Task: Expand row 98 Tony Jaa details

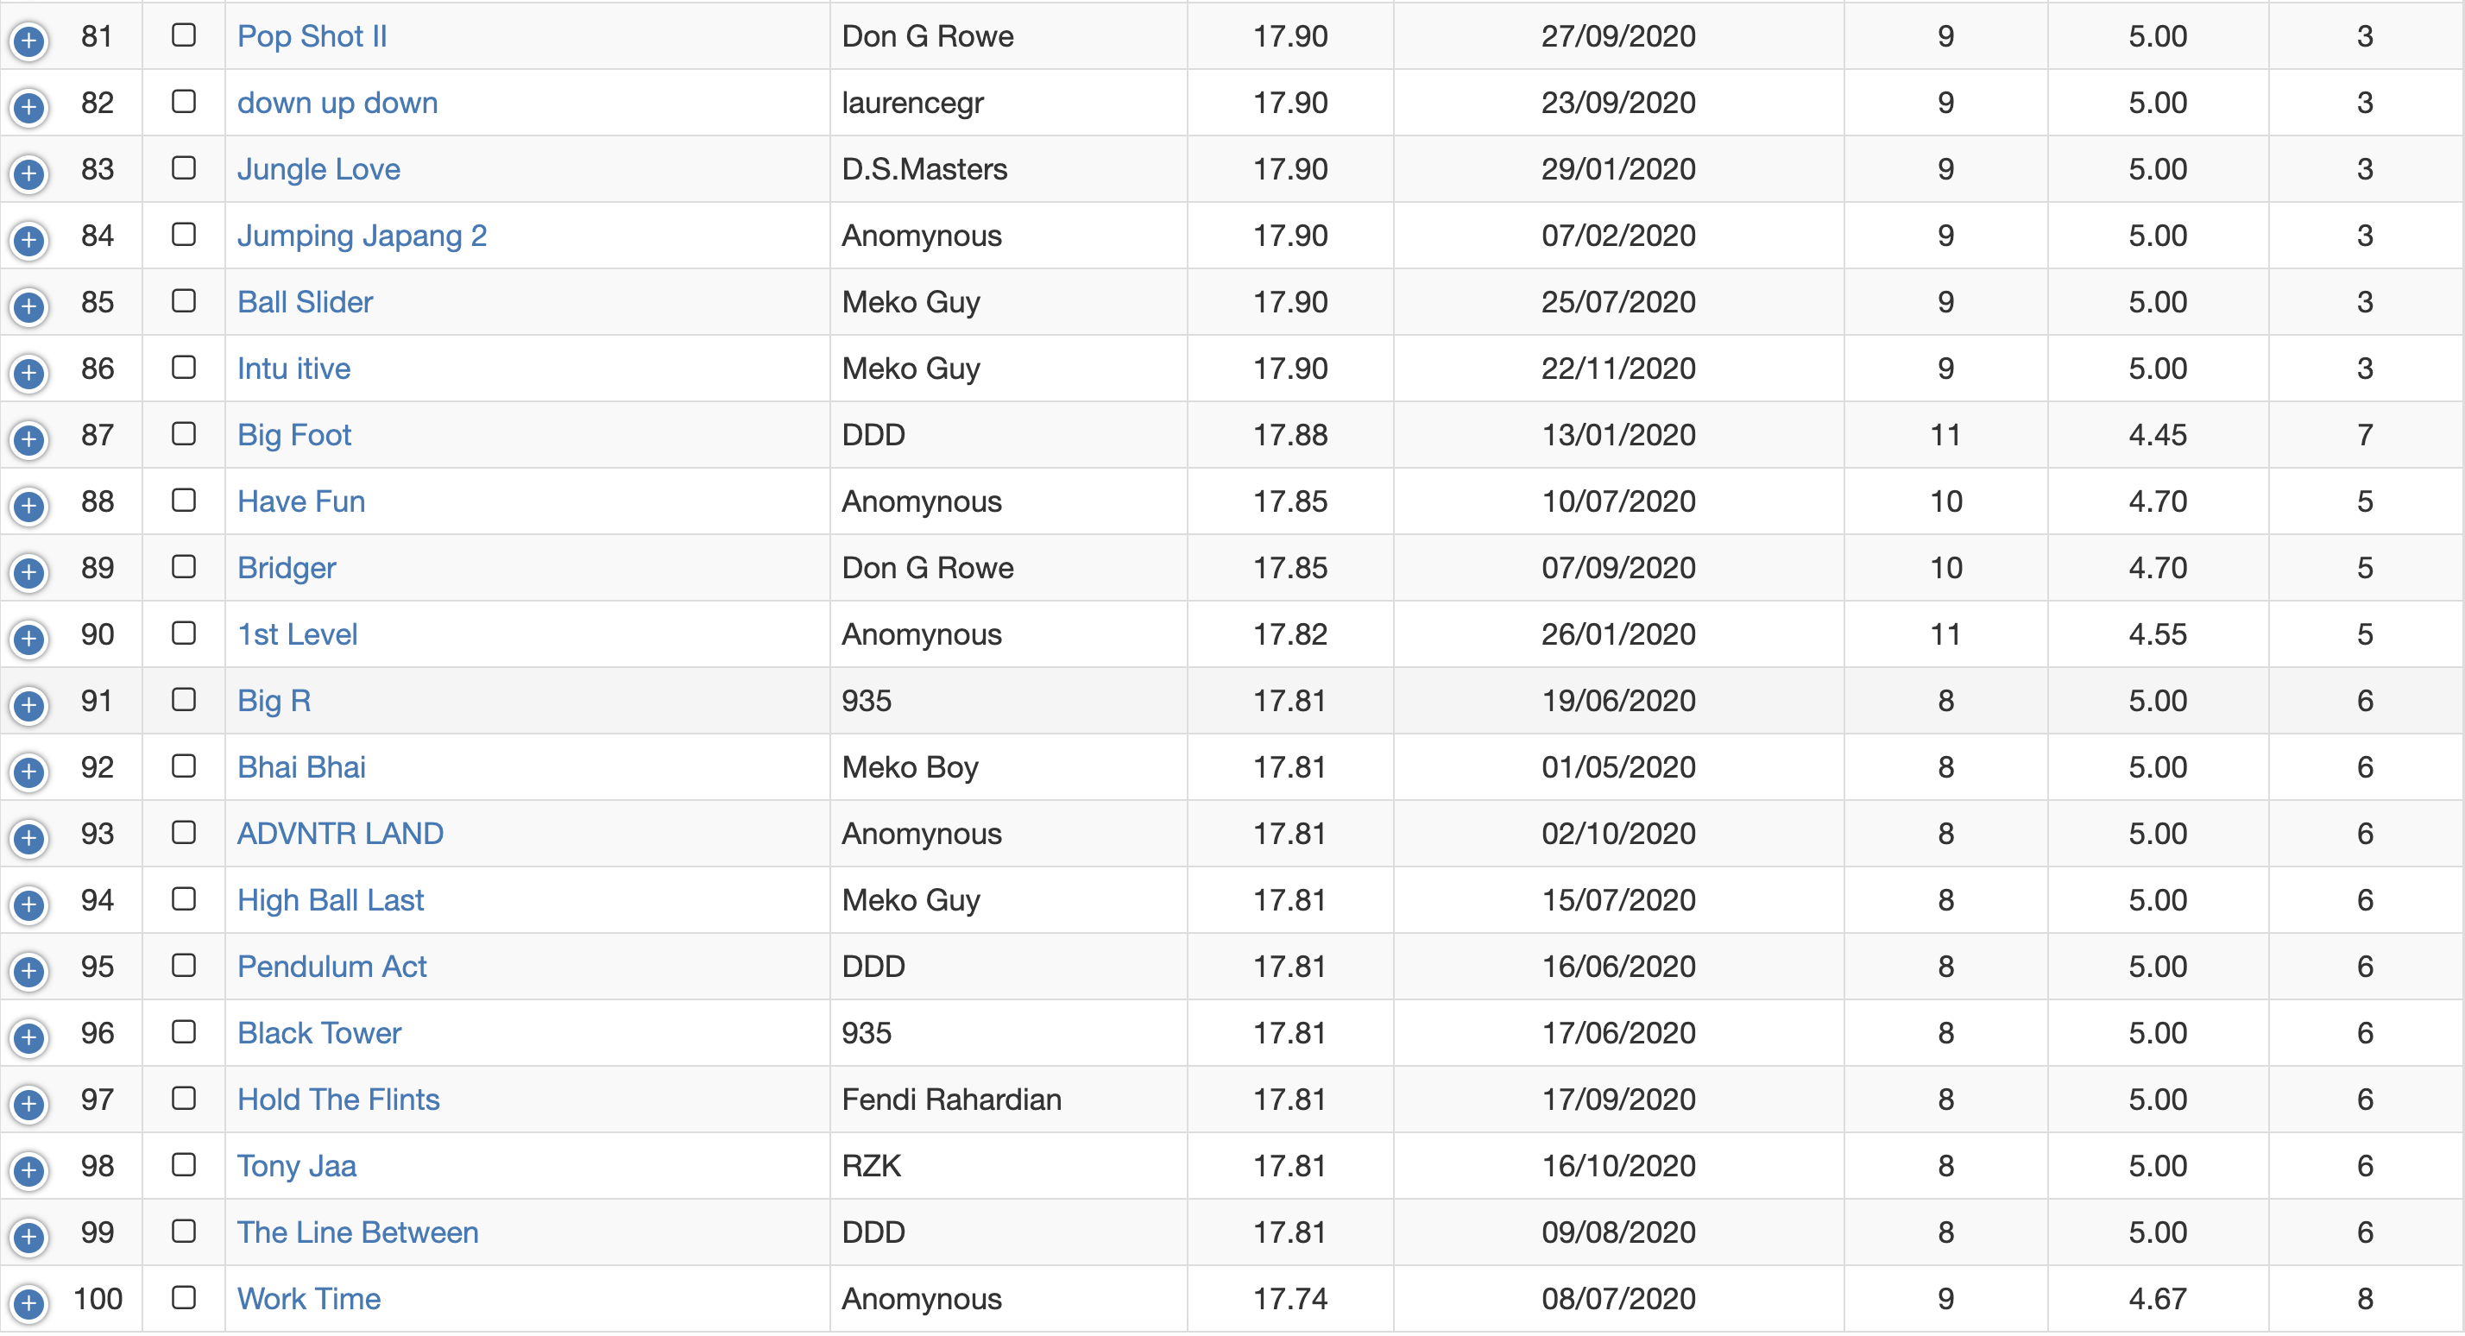Action: (28, 1169)
